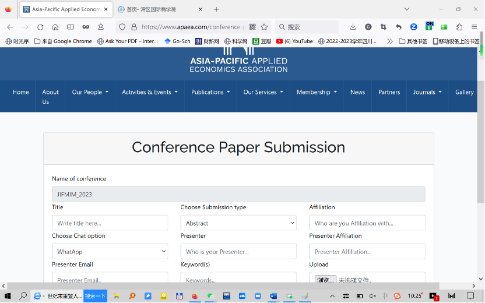Expand the Choose Submission type dropdown
485x303 pixels.
(238, 223)
